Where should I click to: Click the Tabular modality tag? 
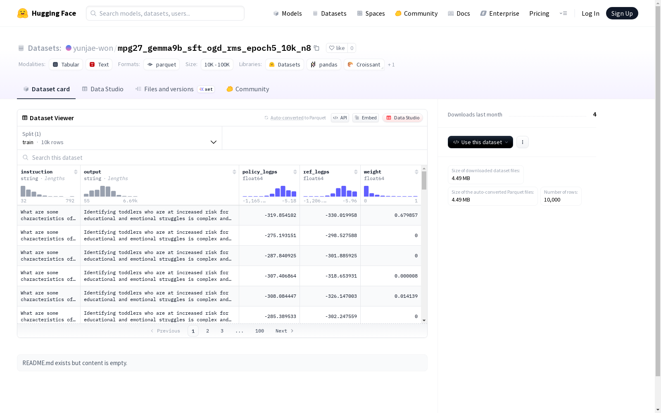[x=66, y=64]
